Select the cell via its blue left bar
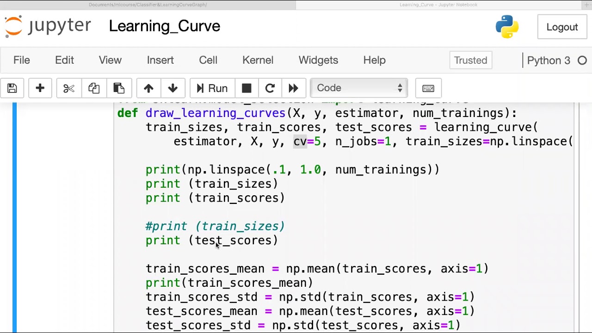Image resolution: width=592 pixels, height=333 pixels. point(15,217)
